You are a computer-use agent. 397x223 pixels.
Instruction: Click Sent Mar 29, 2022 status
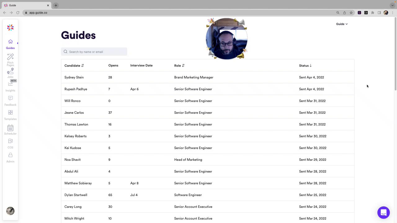click(x=313, y=160)
